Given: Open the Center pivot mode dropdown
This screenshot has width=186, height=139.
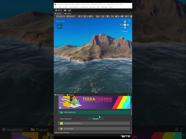Looking at the screenshot, I should tap(60, 17).
